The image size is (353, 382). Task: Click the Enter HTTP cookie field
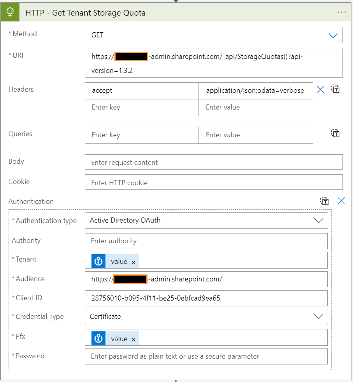[x=213, y=182]
